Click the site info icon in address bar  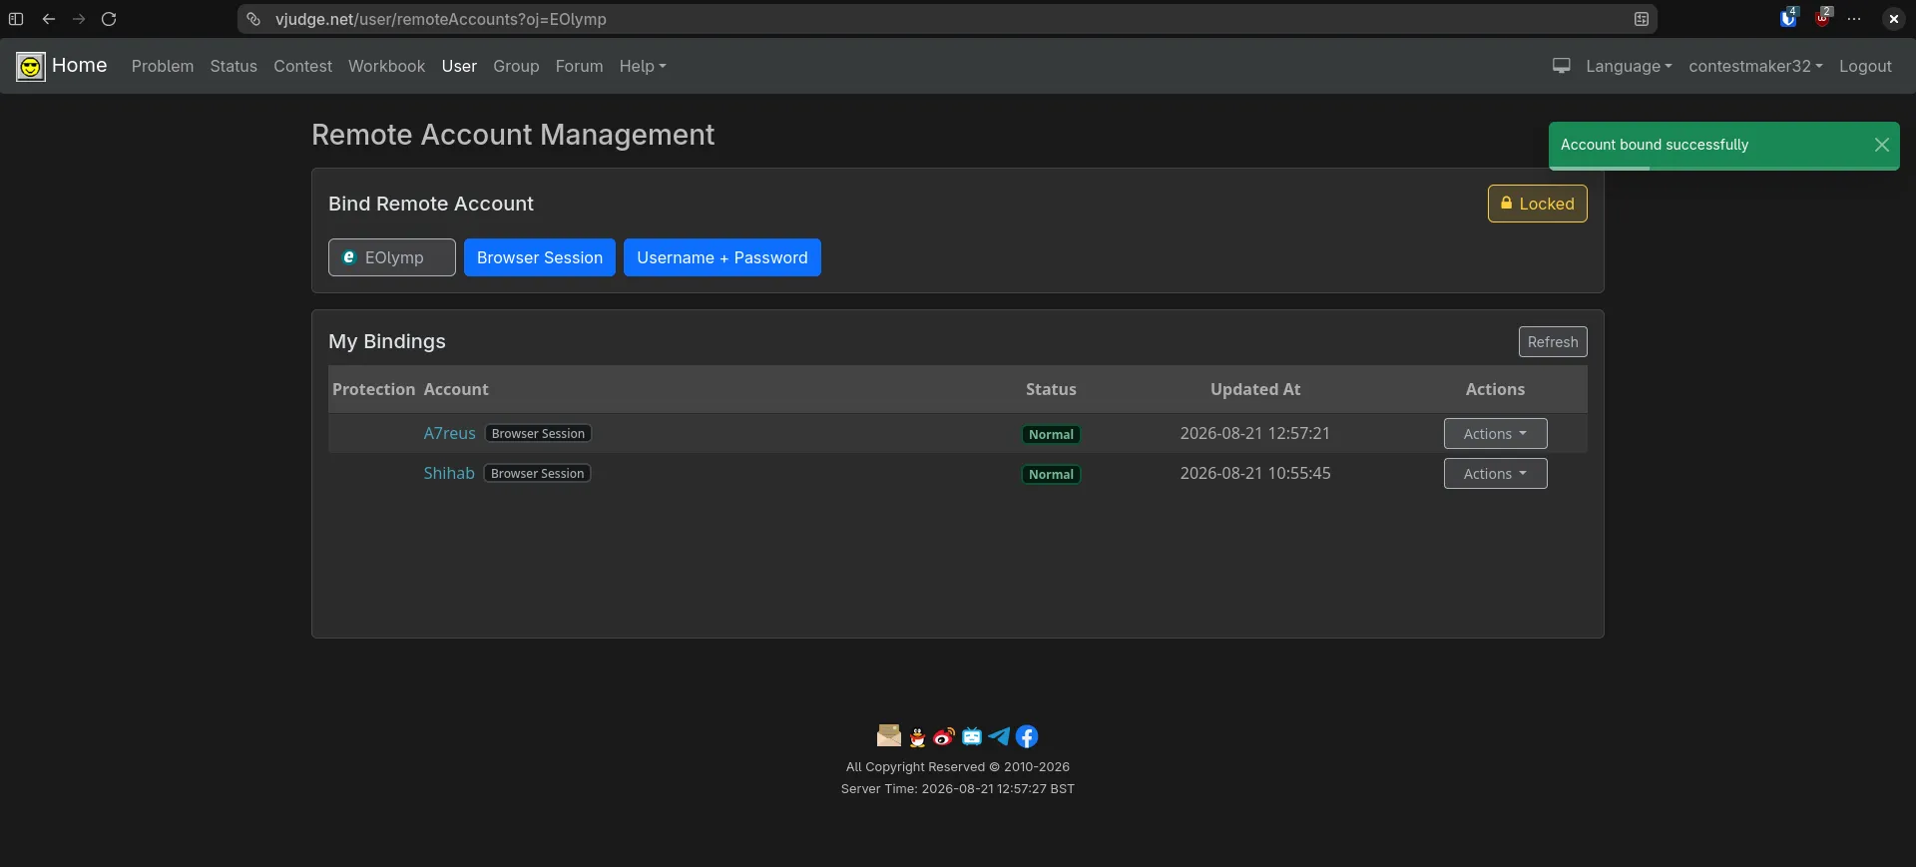pos(253,19)
